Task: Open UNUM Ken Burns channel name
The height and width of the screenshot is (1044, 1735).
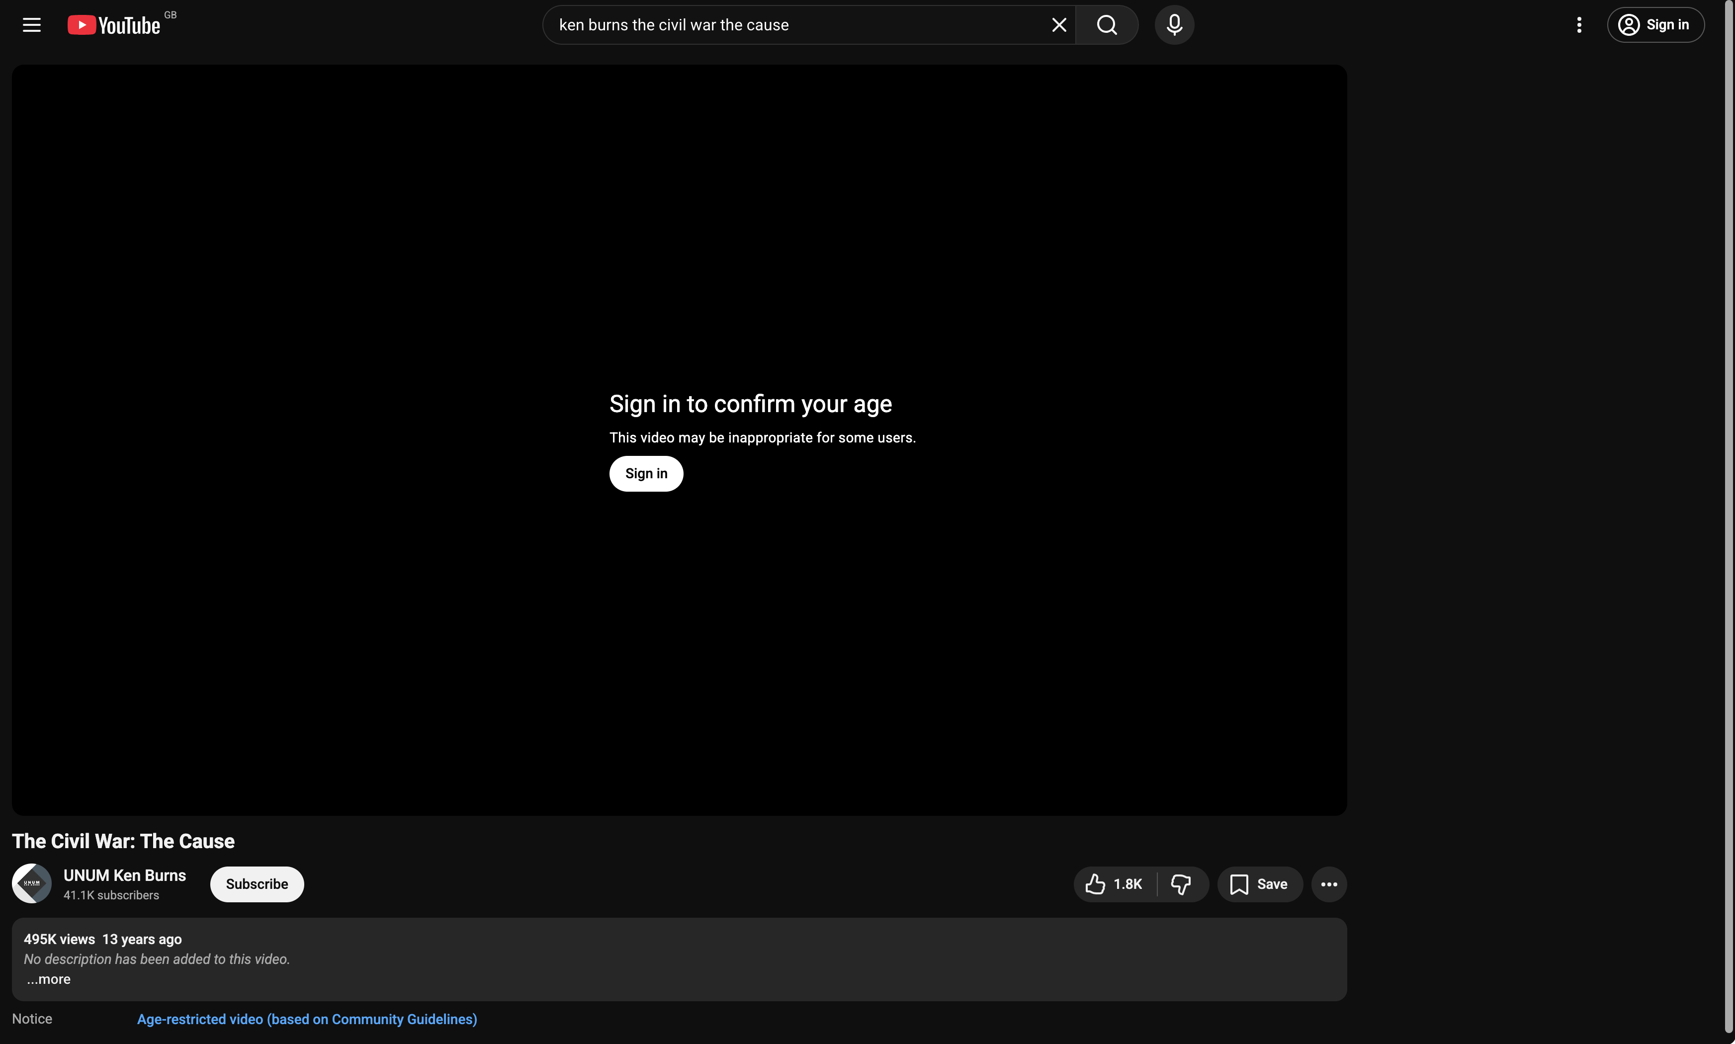Action: point(124,875)
